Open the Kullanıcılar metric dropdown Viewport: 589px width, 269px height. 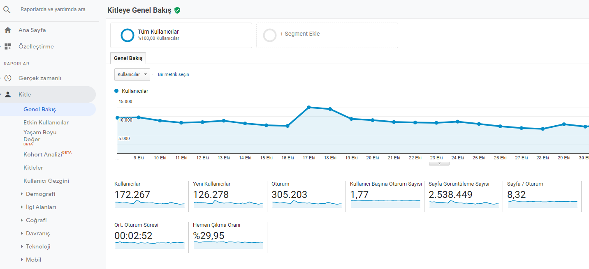[x=132, y=74]
